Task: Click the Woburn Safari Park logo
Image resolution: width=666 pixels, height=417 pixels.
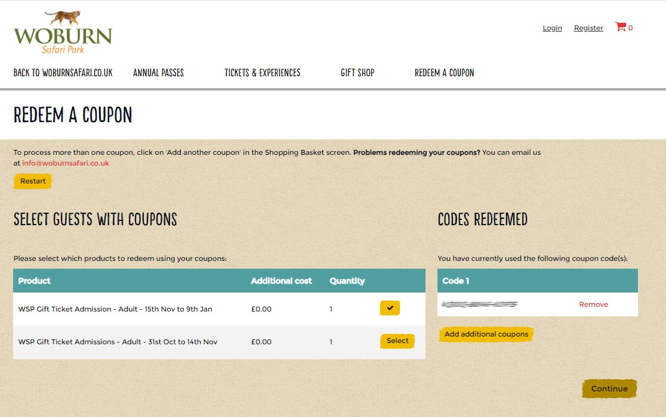Action: 63,33
